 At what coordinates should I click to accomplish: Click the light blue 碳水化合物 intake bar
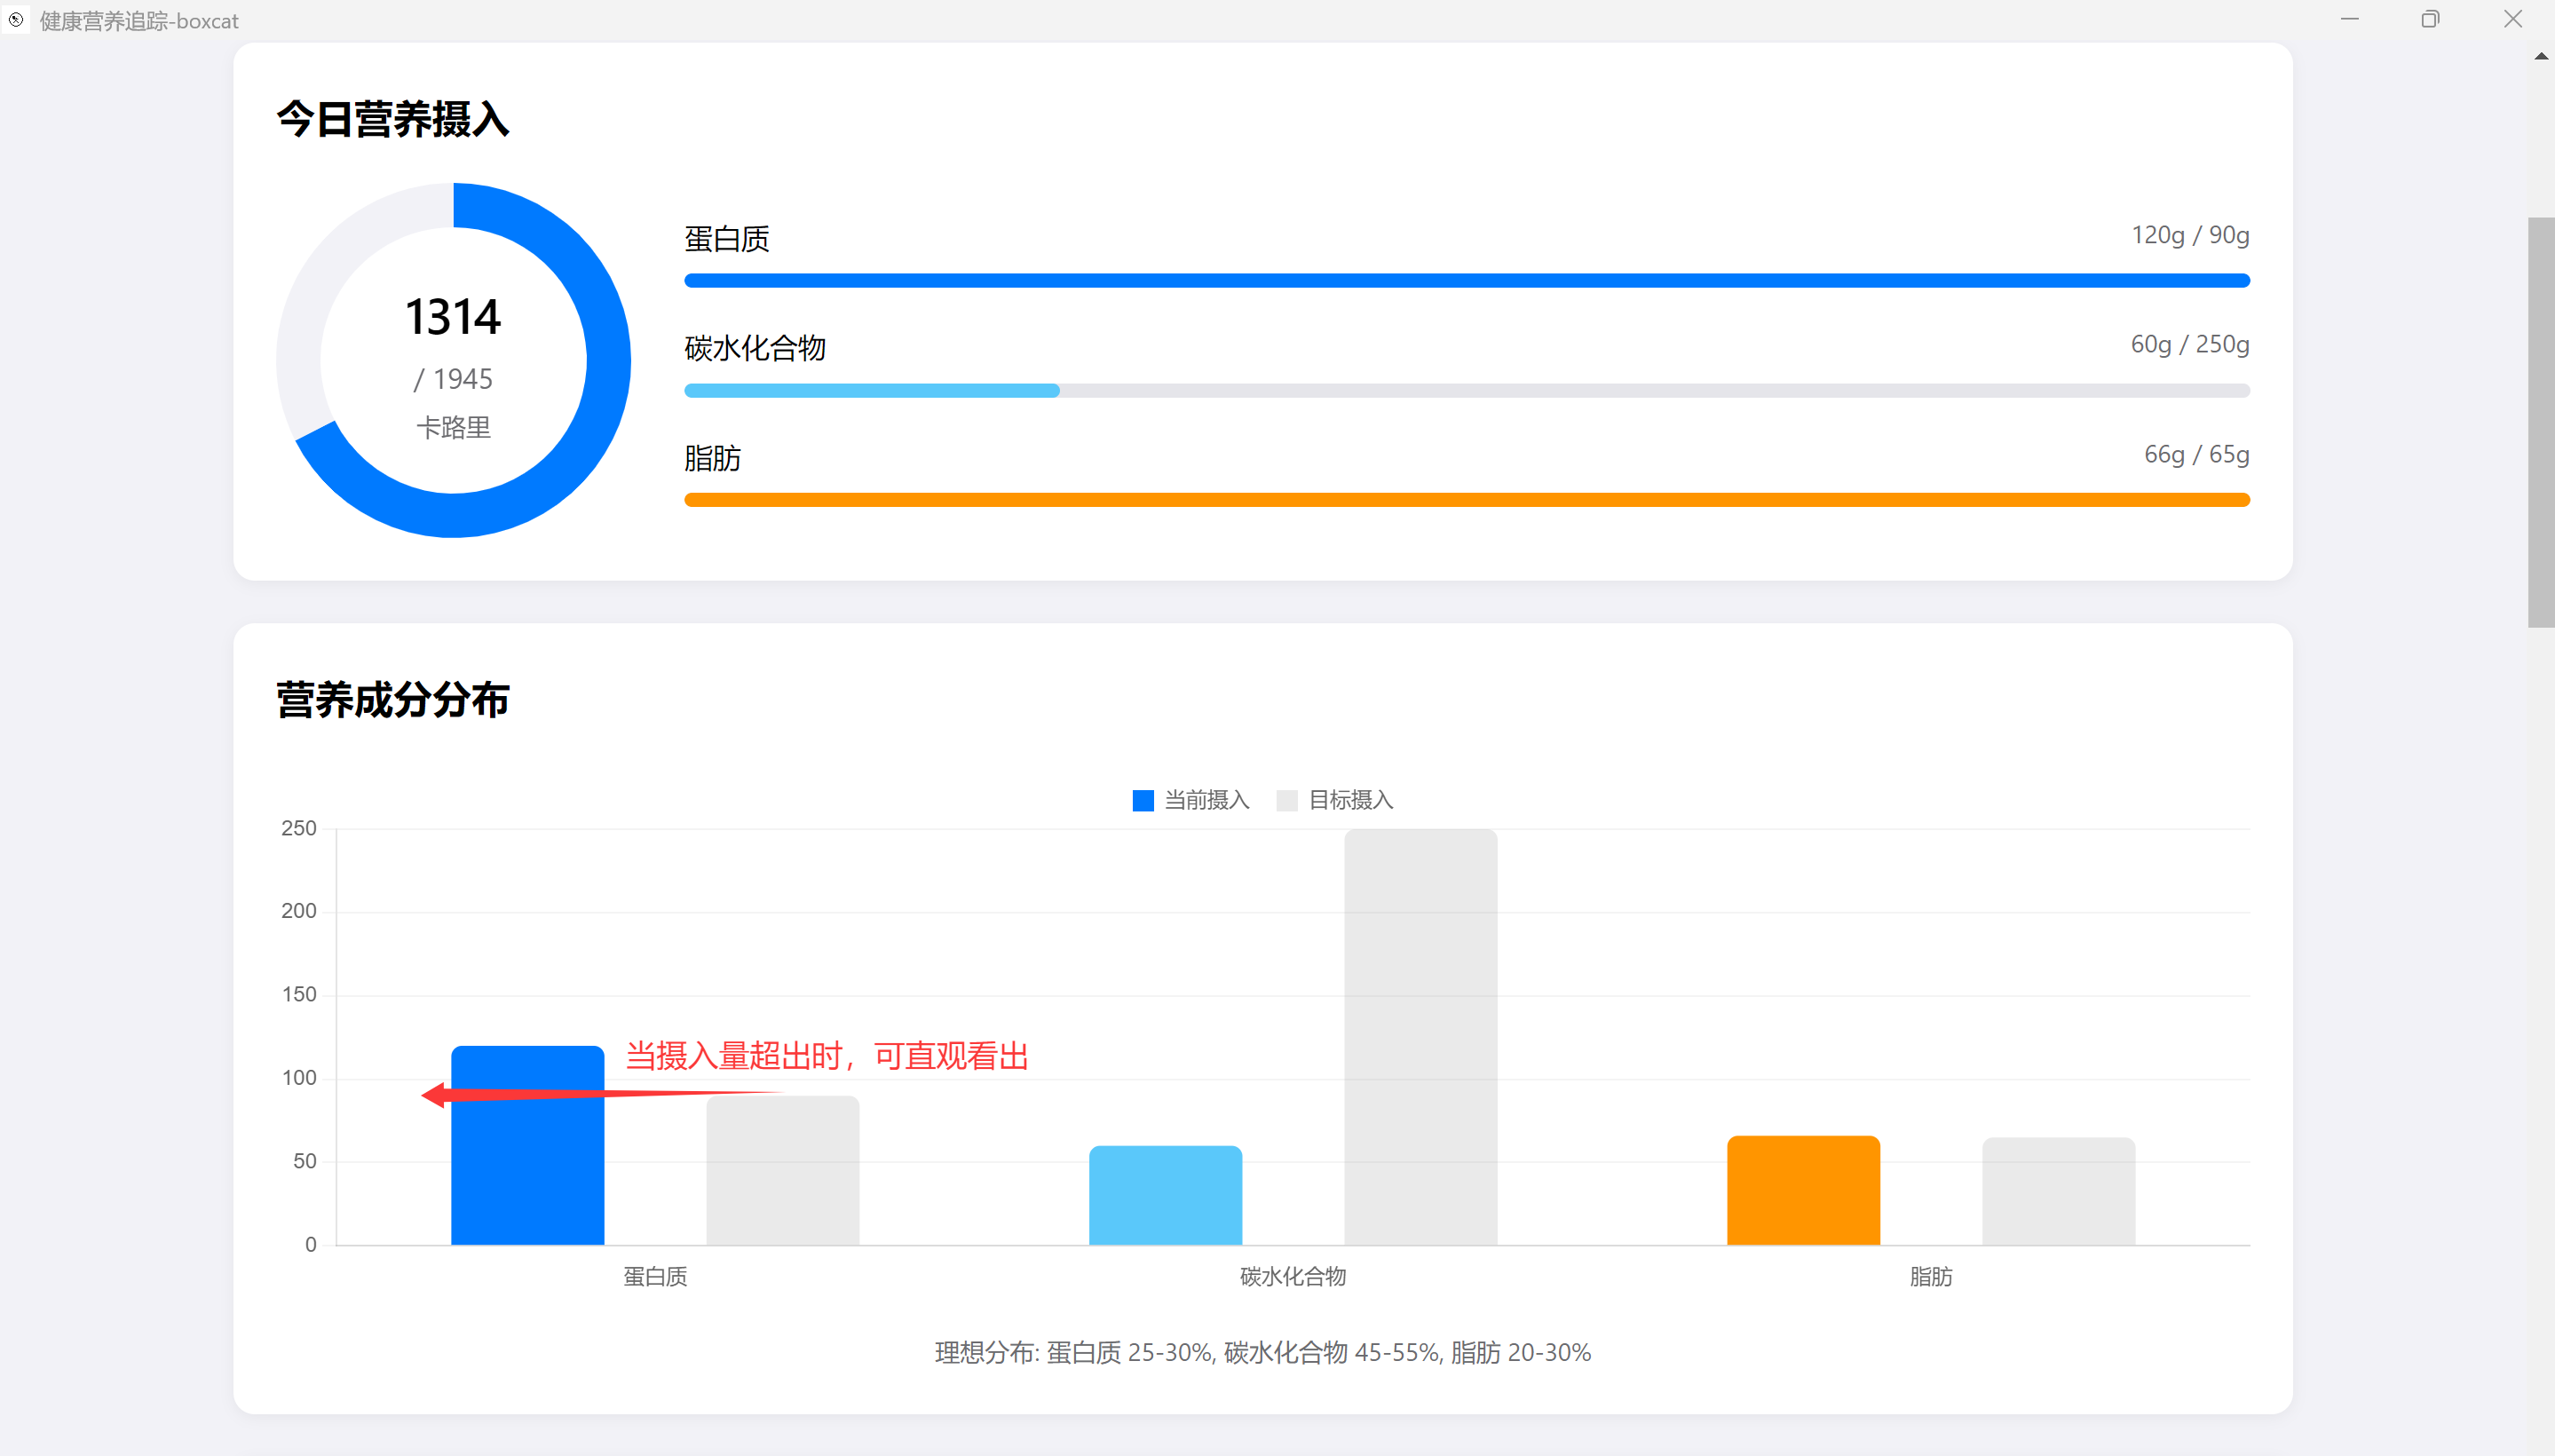point(1165,1195)
